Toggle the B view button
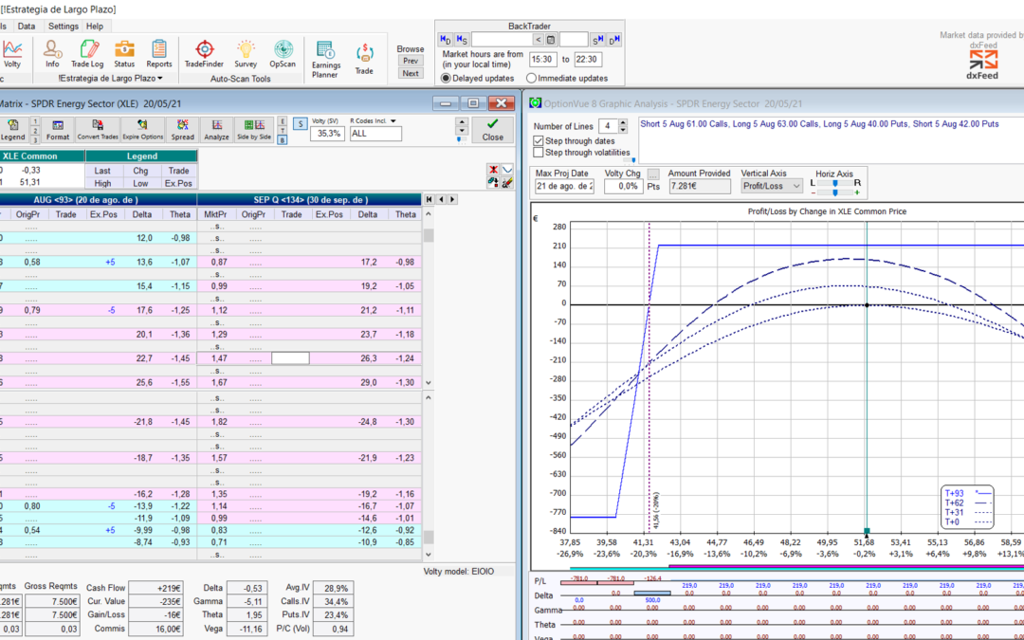 (283, 139)
